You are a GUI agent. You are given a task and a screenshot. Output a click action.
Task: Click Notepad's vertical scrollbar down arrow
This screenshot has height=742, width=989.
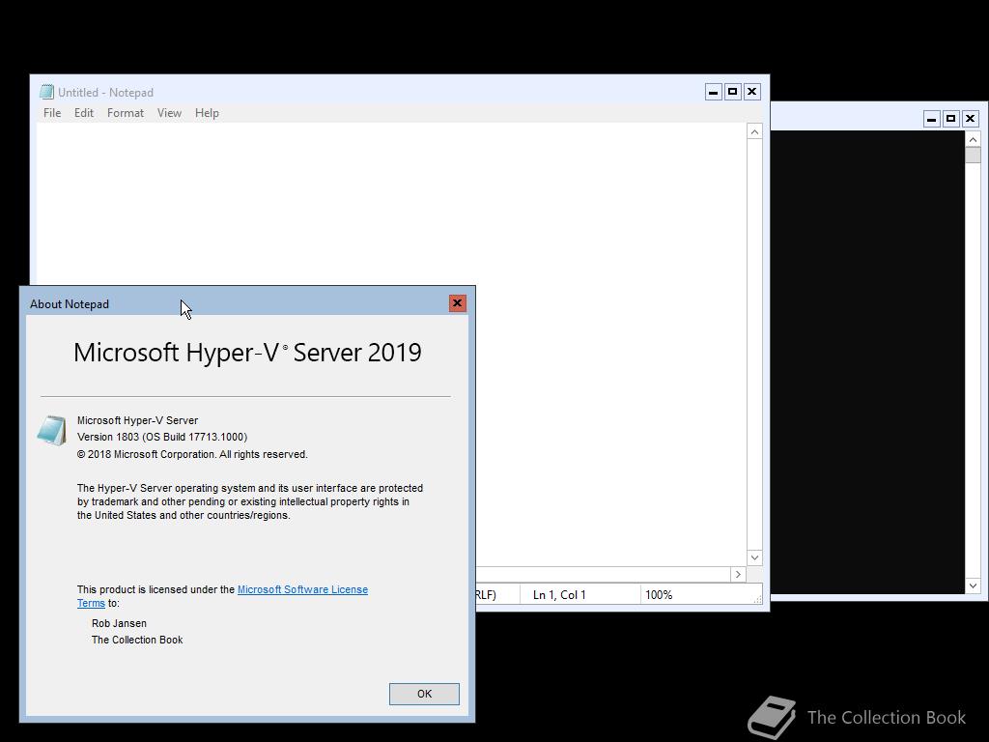(754, 557)
